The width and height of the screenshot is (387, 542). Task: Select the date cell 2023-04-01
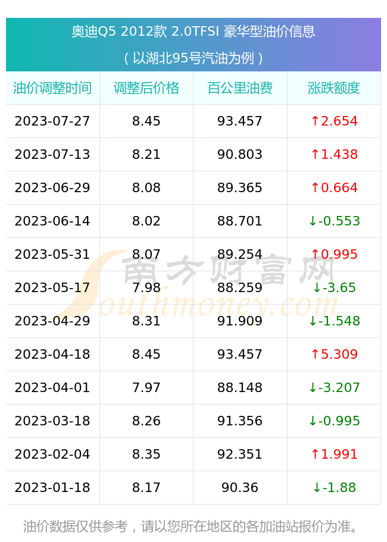click(52, 388)
